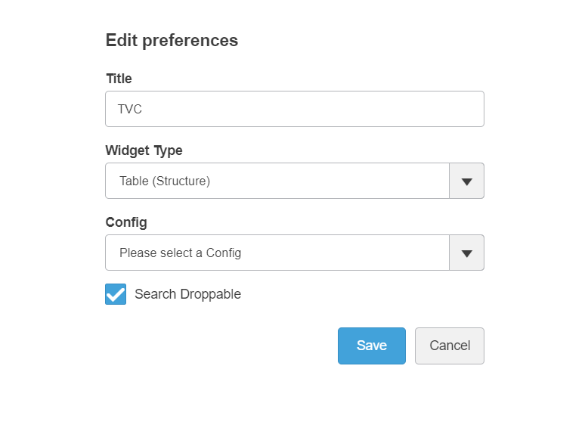
Task: Dismiss the dialog with Cancel
Action: (x=450, y=346)
